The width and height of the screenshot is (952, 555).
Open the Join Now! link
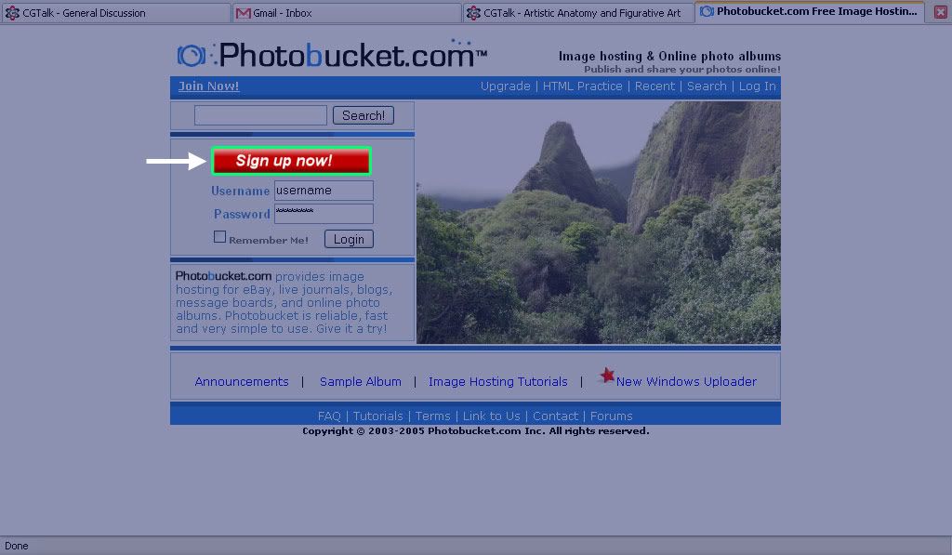[208, 86]
